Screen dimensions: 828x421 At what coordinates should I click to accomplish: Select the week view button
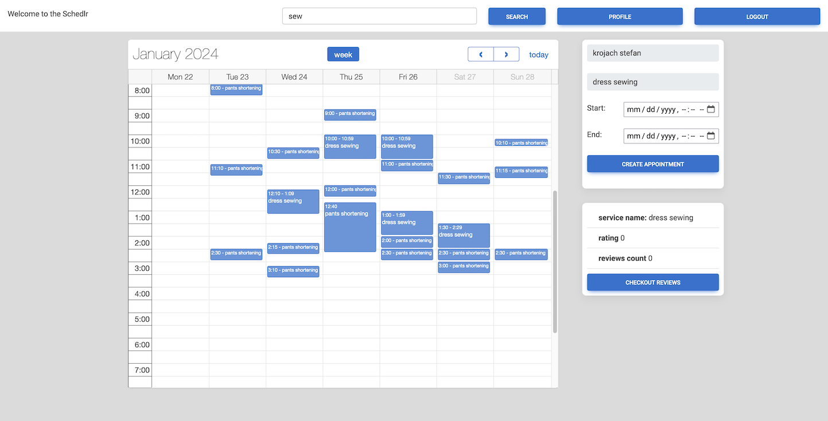[x=343, y=54]
